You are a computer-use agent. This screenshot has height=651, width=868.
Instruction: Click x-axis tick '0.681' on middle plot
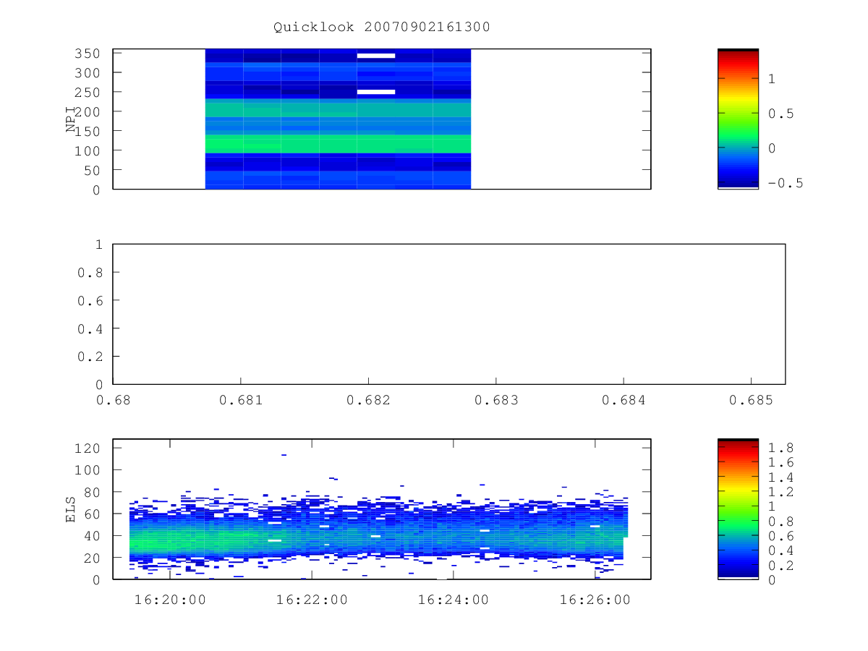coord(240,400)
